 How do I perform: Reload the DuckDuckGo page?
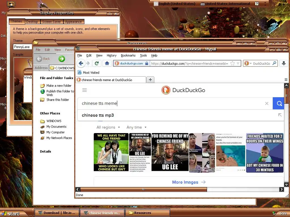coord(97,64)
